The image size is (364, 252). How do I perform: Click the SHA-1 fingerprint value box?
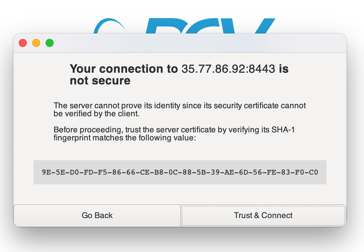180,172
